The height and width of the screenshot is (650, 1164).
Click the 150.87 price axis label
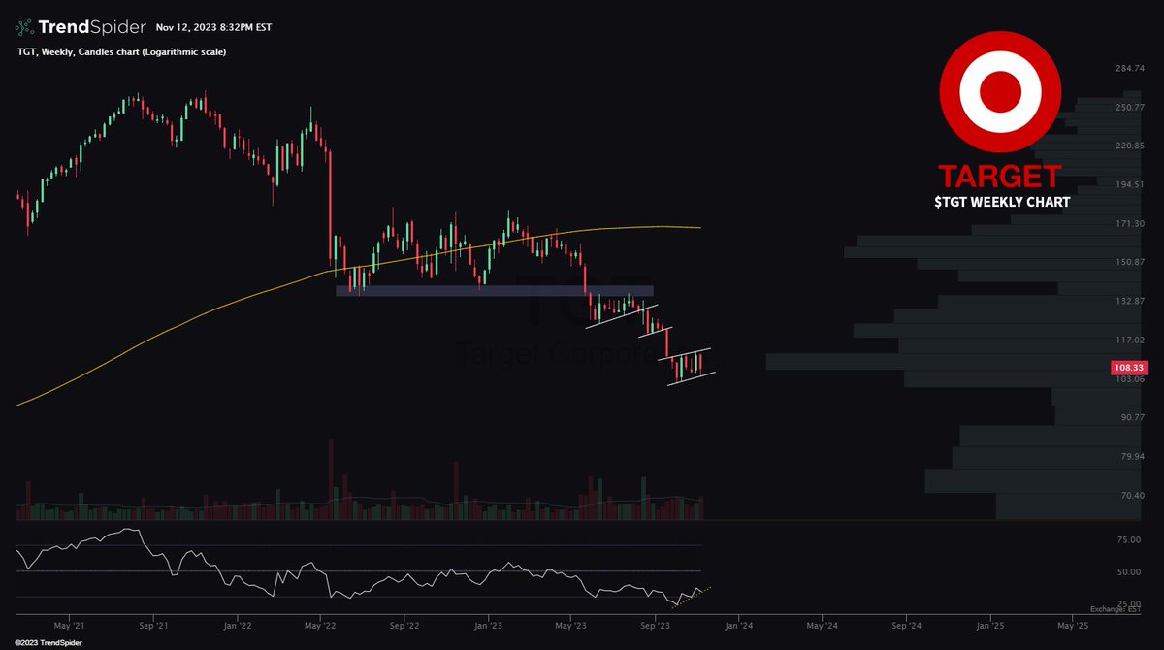1130,262
